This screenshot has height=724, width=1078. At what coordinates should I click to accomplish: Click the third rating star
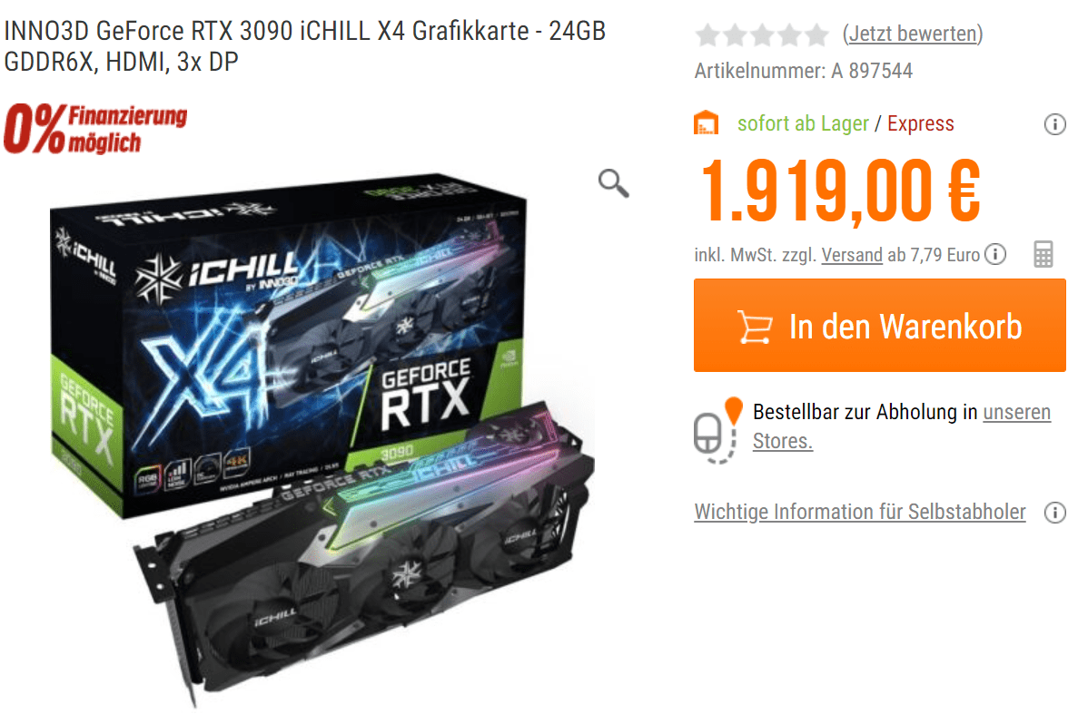pyautogui.click(x=762, y=34)
